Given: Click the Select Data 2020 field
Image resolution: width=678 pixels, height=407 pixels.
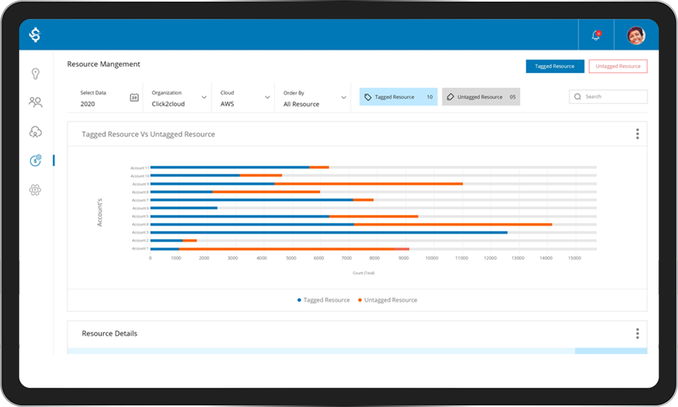Looking at the screenshot, I should 106,98.
